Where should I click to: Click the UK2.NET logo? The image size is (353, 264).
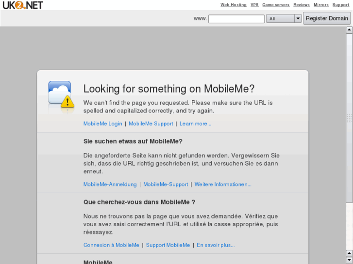click(22, 5)
